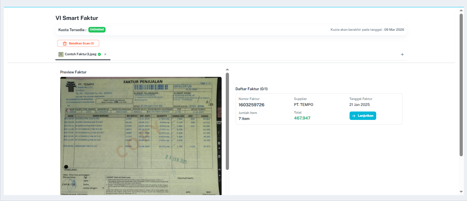Click the main page scrollbar thumb
The image size is (467, 201).
(461, 84)
